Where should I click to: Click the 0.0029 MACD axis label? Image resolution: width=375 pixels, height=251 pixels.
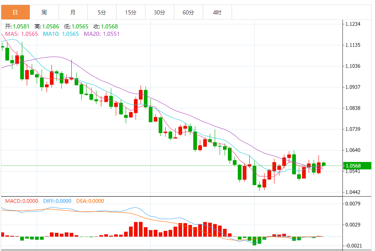353,225
